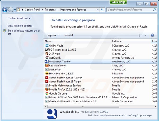Select the SiteRanker program name
This screenshot has width=159, height=121.
[55, 70]
